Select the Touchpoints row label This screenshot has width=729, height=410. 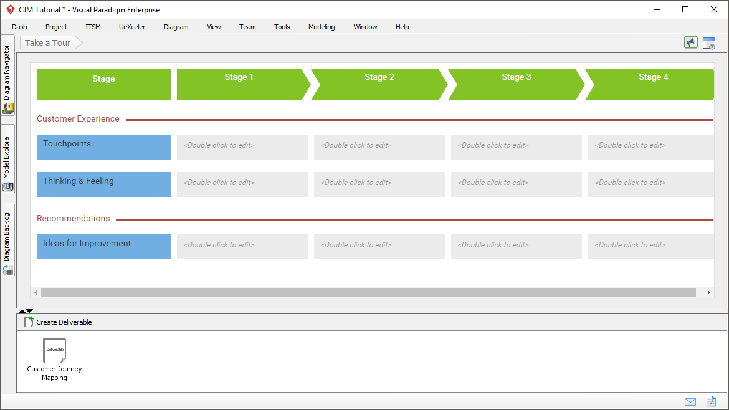click(103, 147)
